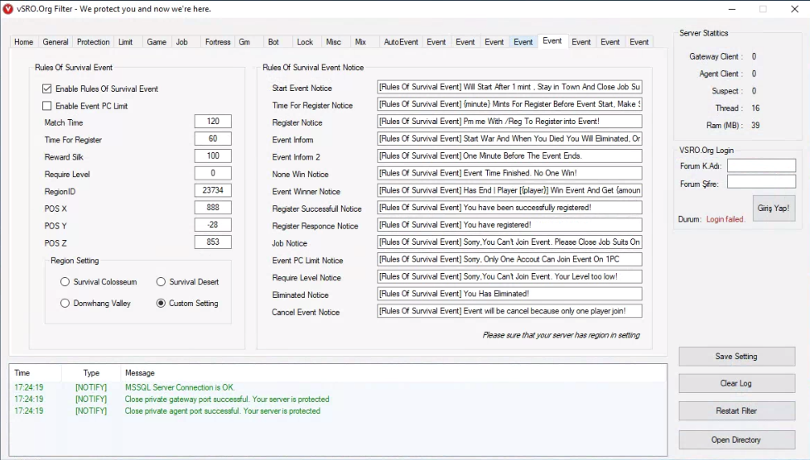Screen dimensions: 810x460
Task: Click the Register Notice text field
Action: [x=509, y=122]
